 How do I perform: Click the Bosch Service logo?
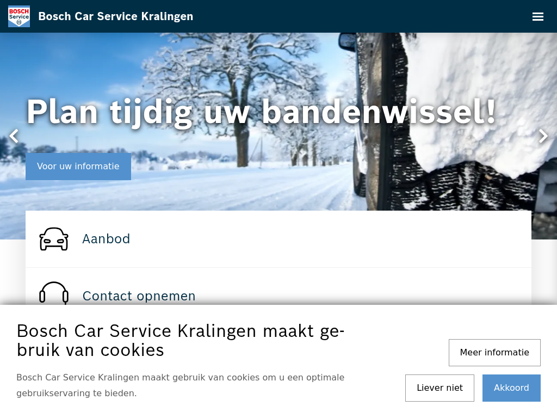coord(19,16)
